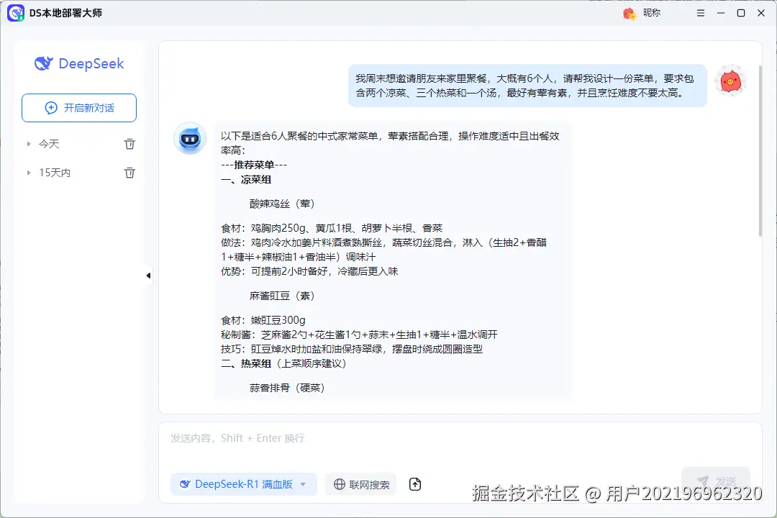Image resolution: width=777 pixels, height=518 pixels.
Task: Expand the 15天内 conversation group
Action: 29,172
